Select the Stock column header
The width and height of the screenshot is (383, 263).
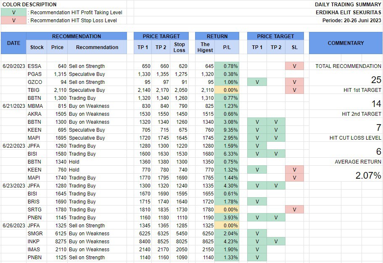point(37,47)
